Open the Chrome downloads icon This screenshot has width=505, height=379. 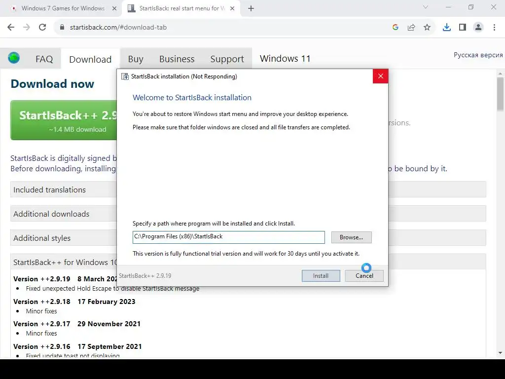click(447, 28)
